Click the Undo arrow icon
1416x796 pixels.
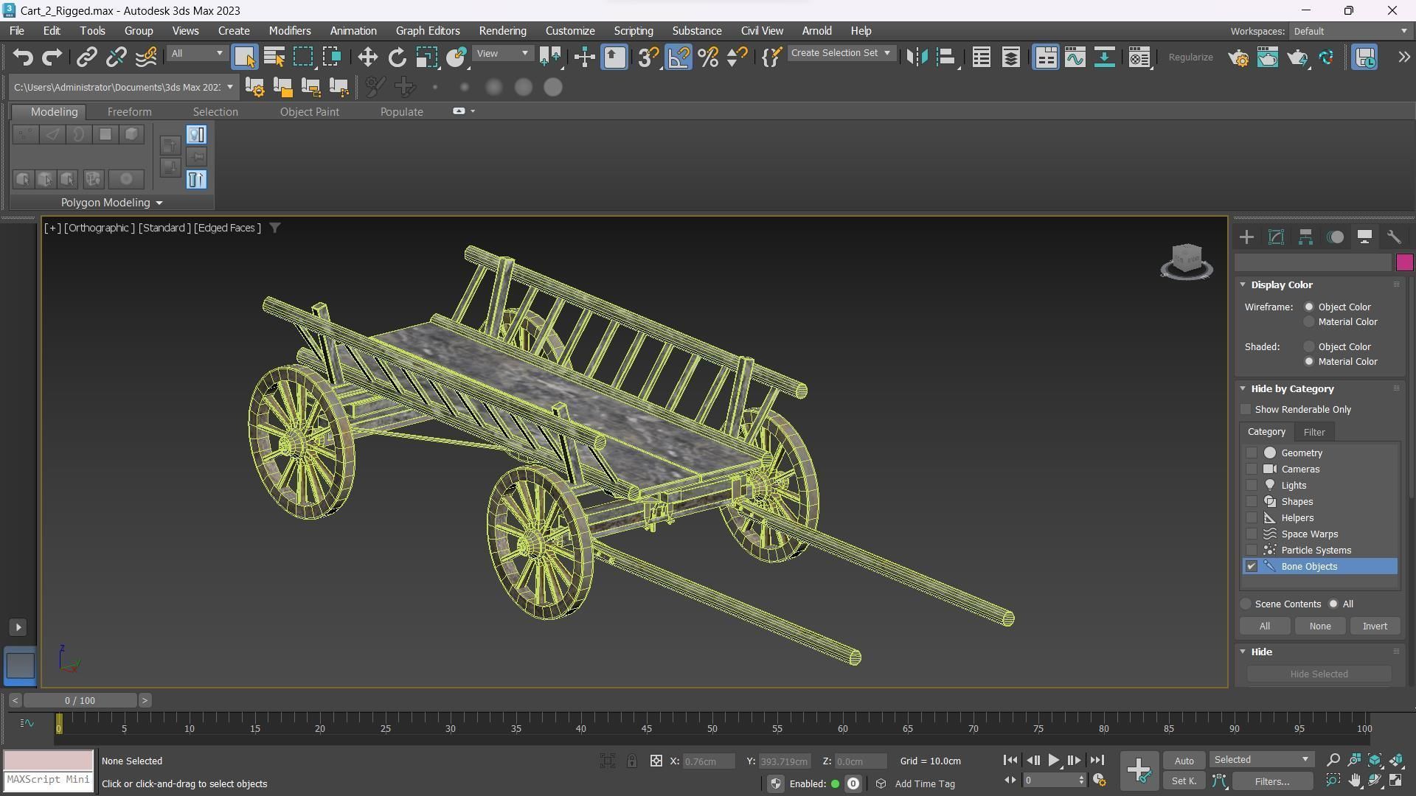click(23, 57)
